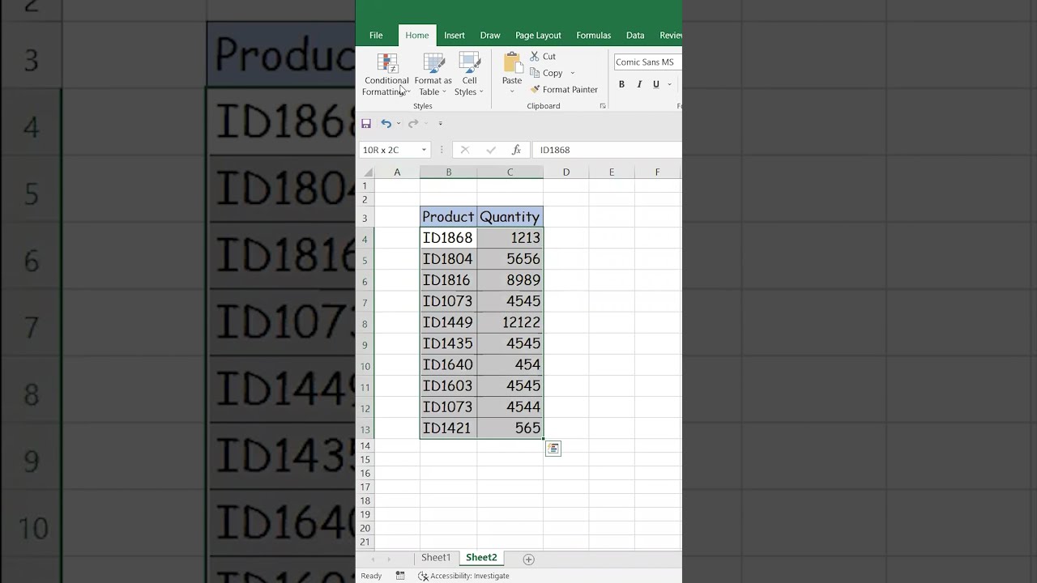The width and height of the screenshot is (1037, 583).
Task: Select the quantity cell with 8989
Action: tap(510, 280)
